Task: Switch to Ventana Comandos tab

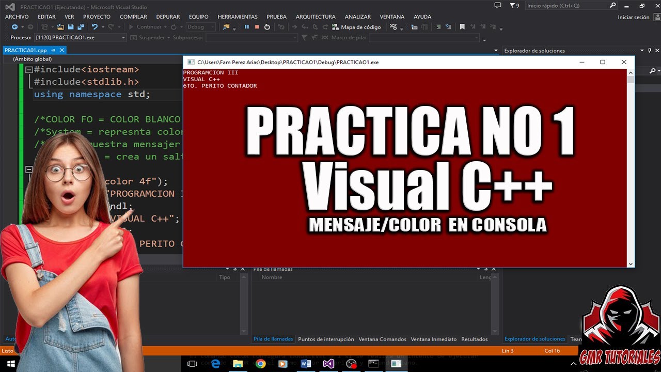Action: click(383, 339)
